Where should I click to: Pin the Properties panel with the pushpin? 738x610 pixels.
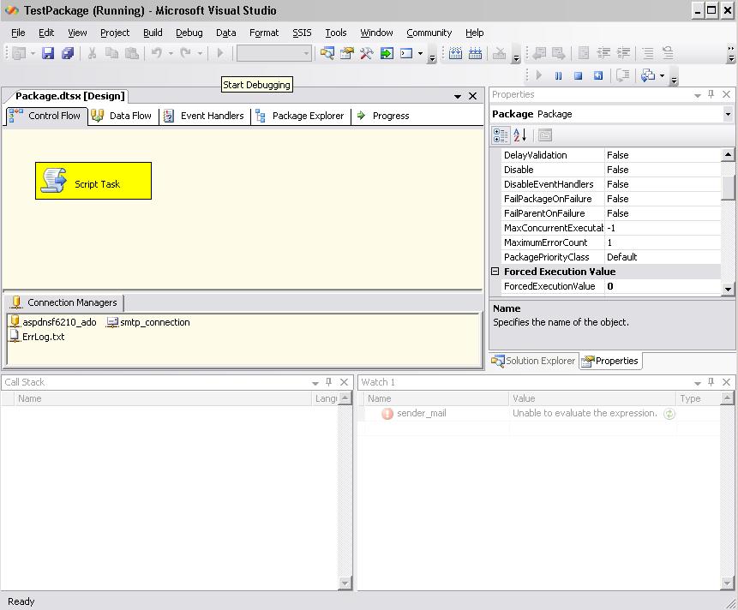[711, 95]
